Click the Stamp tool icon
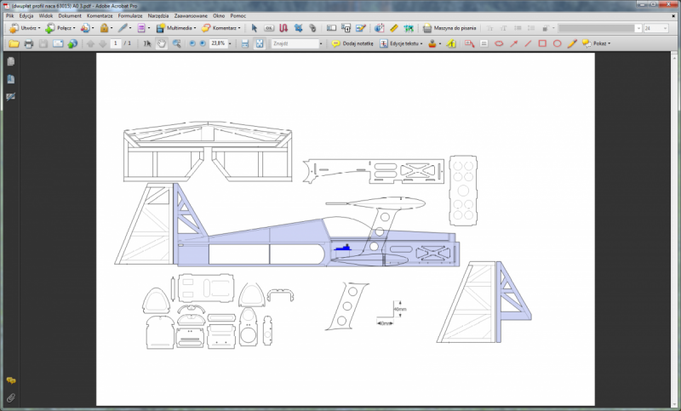The height and width of the screenshot is (411, 681). pos(433,43)
